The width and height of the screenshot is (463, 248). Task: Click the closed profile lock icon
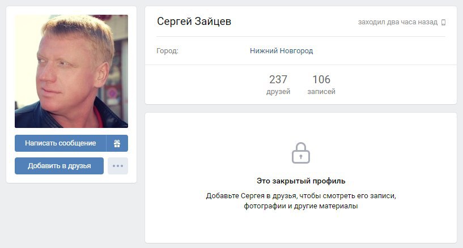pos(300,153)
